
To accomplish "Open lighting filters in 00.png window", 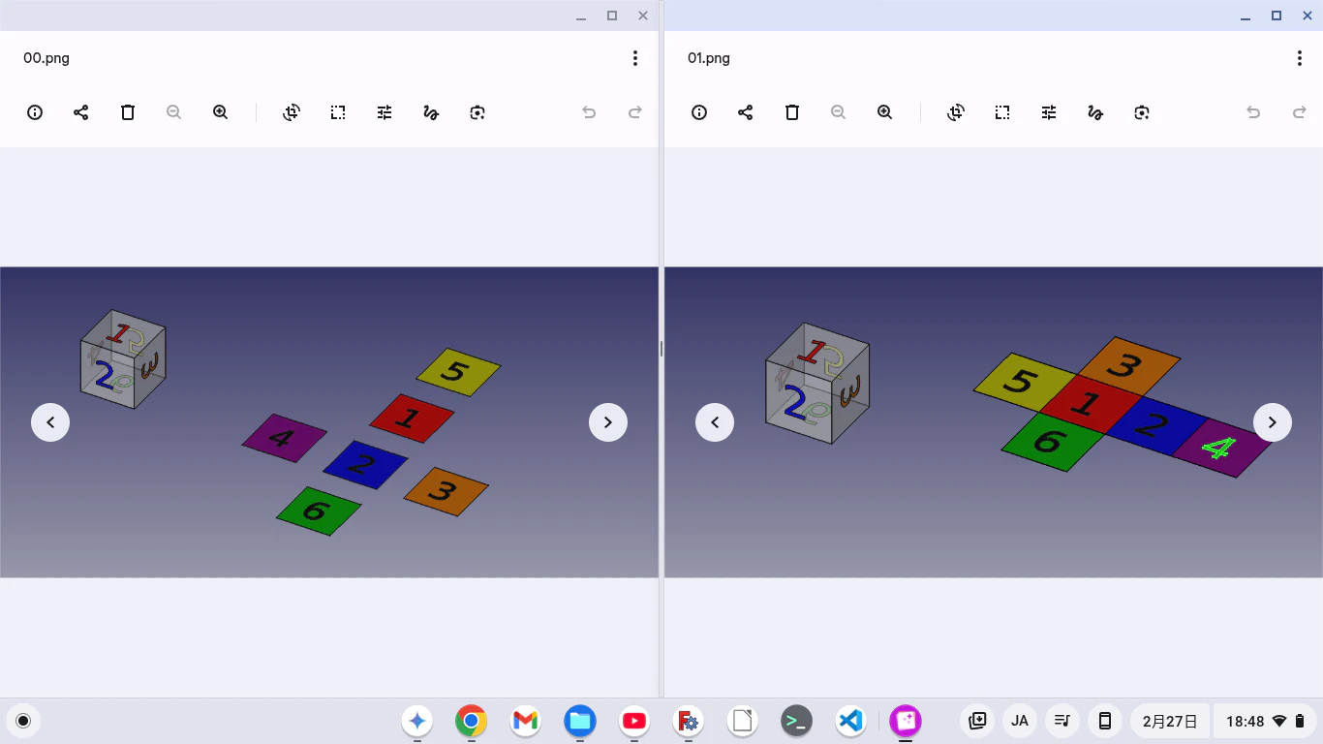I will point(385,112).
